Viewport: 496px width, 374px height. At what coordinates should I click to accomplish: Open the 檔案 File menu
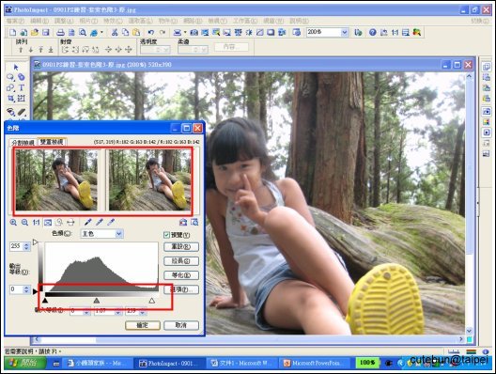click(x=15, y=21)
